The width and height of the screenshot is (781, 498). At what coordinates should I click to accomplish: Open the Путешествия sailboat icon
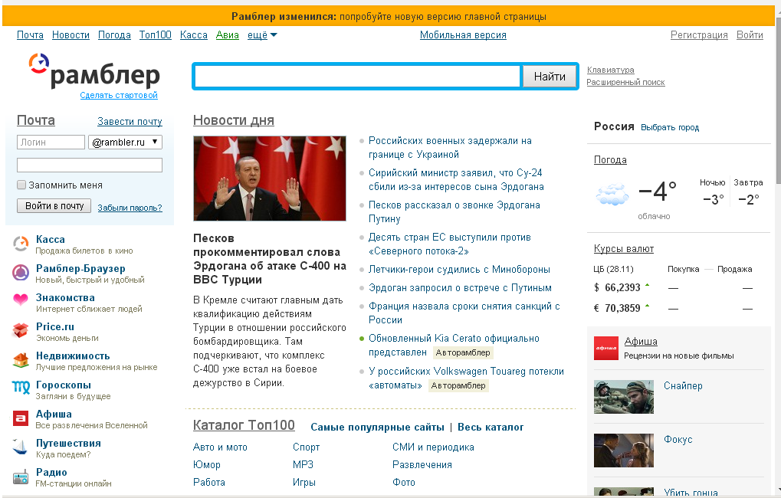pyautogui.click(x=21, y=447)
